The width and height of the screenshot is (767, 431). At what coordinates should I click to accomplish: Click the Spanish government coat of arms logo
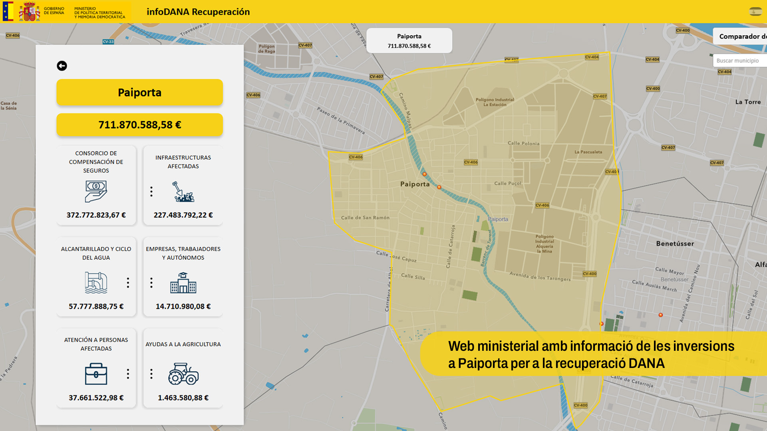[29, 11]
